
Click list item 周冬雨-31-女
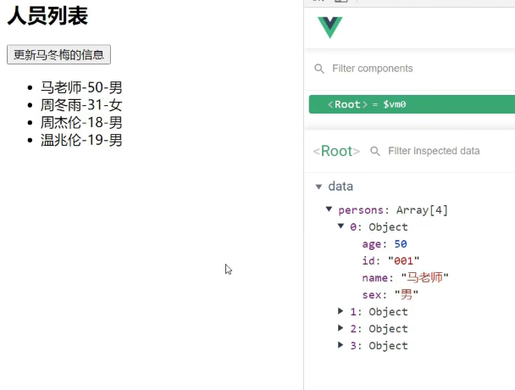[81, 104]
